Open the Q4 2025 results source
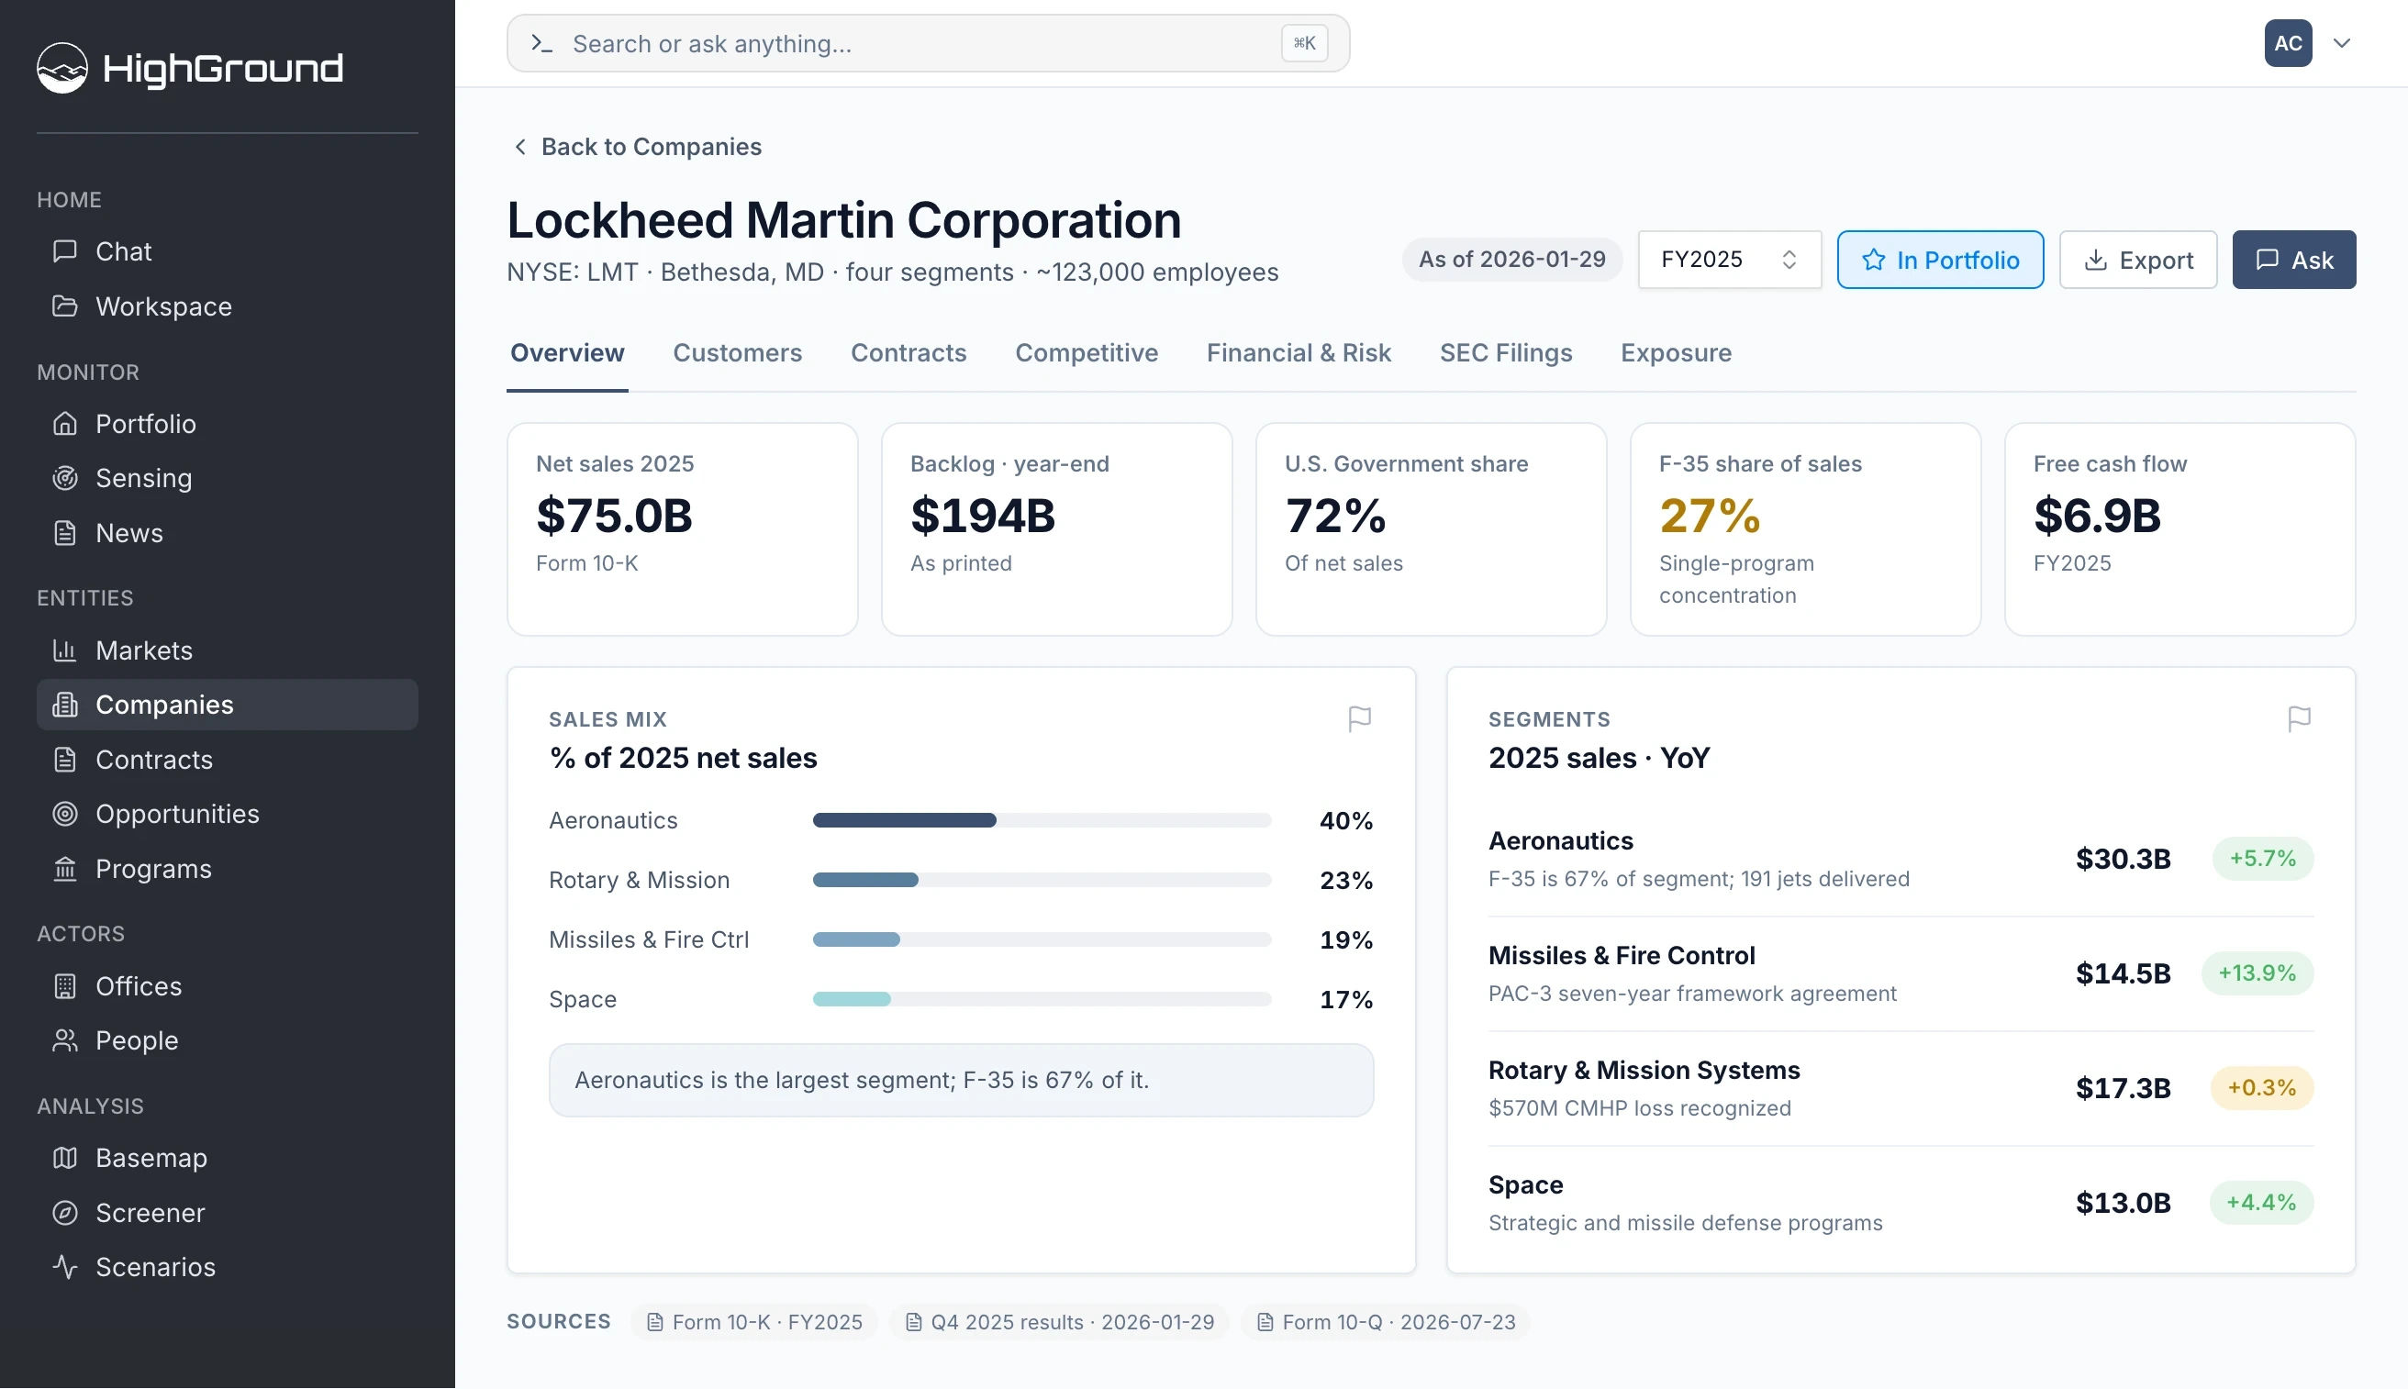2408x1389 pixels. 1059,1322
